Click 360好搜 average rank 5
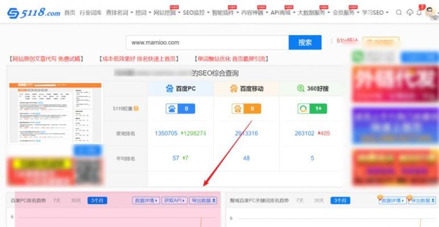Screen dimensions: 439x227 312,158
